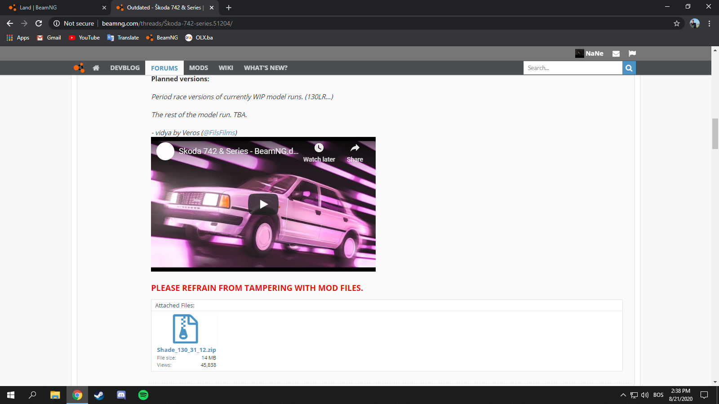
Task: Open YouTube bookmark
Action: tap(84, 38)
